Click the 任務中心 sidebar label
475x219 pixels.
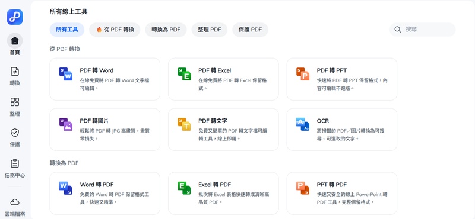[x=15, y=175]
